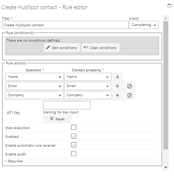Open the Name question dropdown
174x177 pixels.
pos(35,77)
